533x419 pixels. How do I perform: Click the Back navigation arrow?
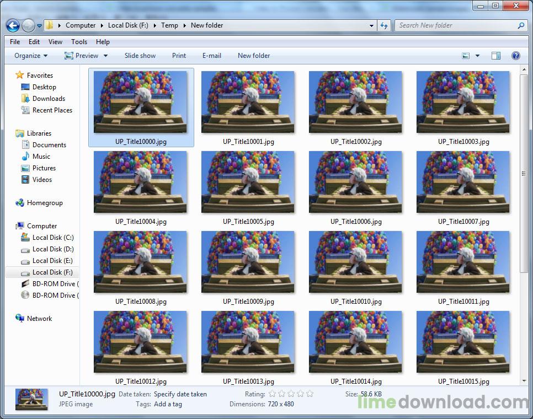[x=12, y=25]
